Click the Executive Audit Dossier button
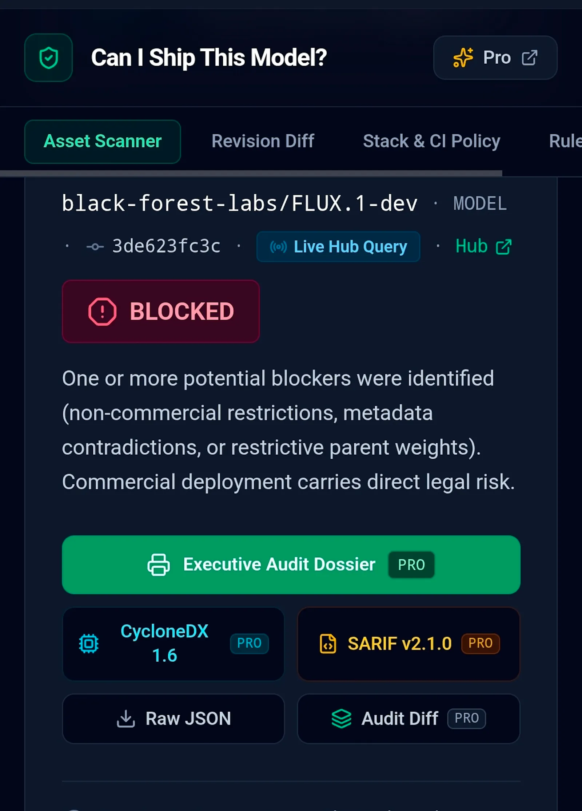The image size is (582, 811). 291,565
